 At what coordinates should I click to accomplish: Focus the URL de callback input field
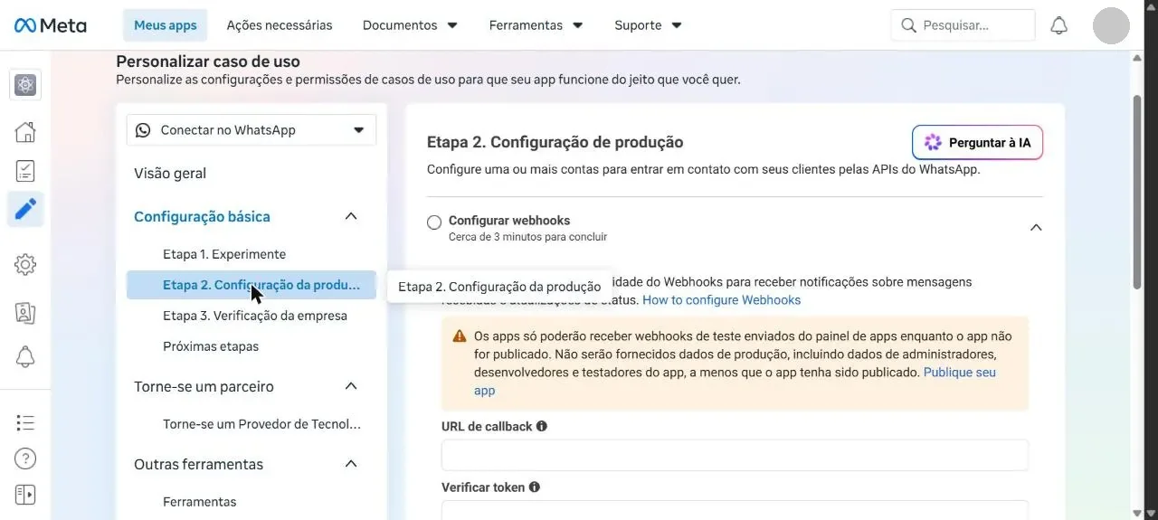[735, 455]
